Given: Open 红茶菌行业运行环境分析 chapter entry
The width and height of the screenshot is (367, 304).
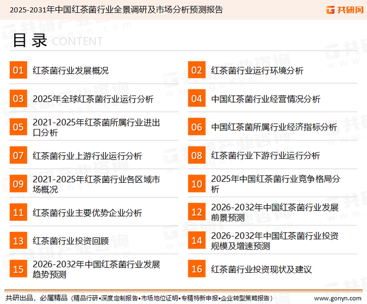Looking at the screenshot, I should pos(257,70).
